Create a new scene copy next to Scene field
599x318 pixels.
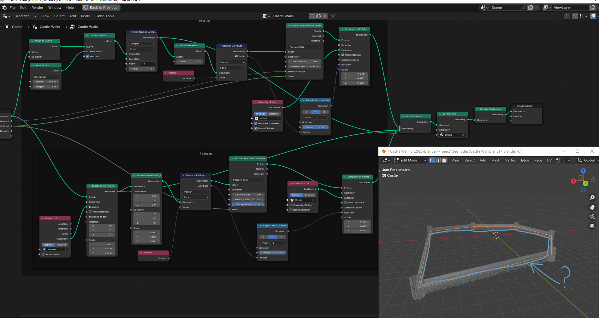click(531, 8)
